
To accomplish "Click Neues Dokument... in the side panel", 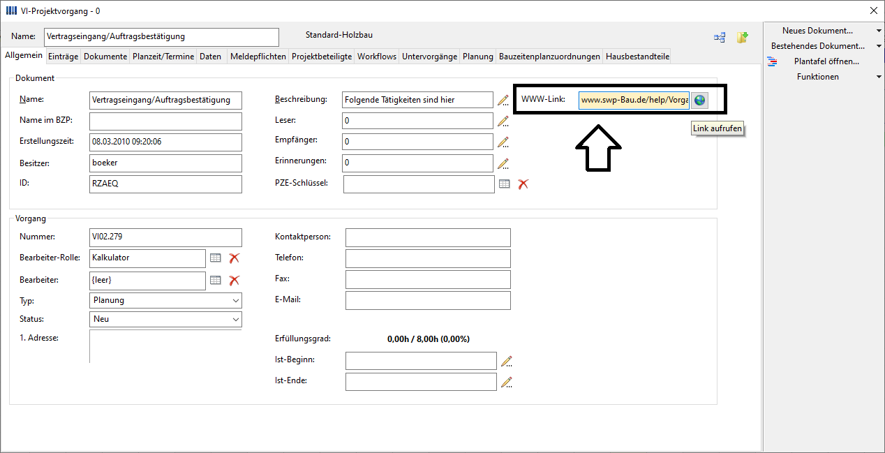I will 817,31.
